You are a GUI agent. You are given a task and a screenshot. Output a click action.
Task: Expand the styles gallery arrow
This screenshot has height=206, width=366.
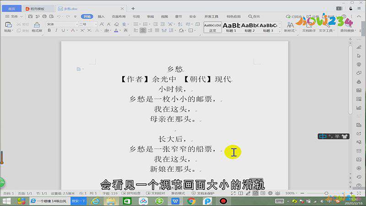pyautogui.click(x=280, y=31)
